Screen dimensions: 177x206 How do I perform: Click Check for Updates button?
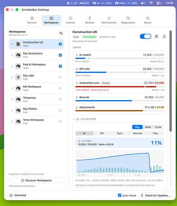tap(156, 195)
